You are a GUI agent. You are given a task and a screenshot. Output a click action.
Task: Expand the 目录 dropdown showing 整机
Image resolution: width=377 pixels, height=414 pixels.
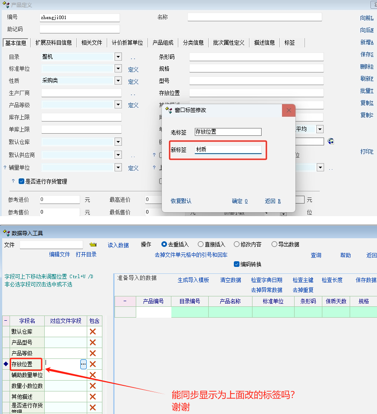click(x=118, y=57)
